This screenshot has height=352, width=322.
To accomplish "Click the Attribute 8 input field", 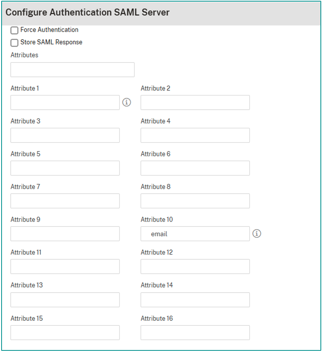I will [x=194, y=201].
